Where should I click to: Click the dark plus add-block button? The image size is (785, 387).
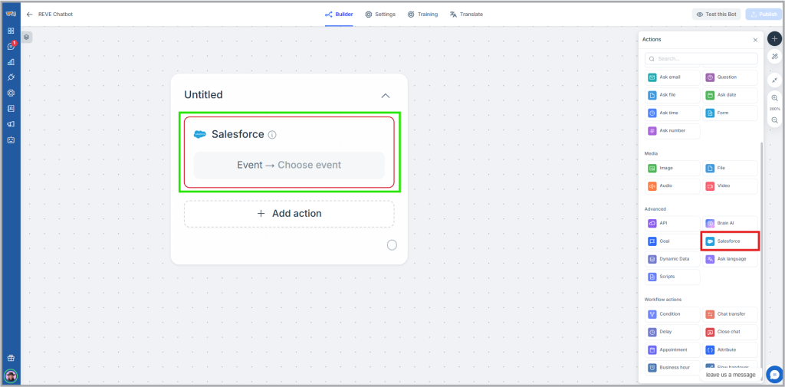(x=774, y=38)
